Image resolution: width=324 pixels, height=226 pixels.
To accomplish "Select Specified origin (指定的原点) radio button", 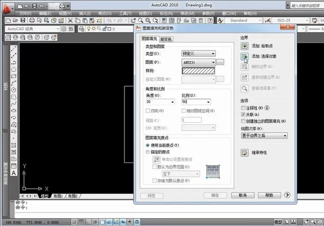I will point(148,152).
